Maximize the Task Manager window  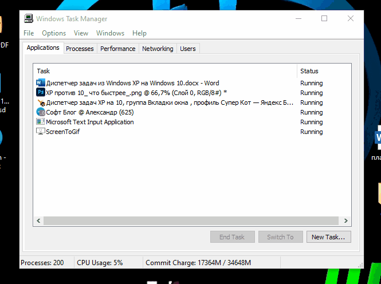324,18
